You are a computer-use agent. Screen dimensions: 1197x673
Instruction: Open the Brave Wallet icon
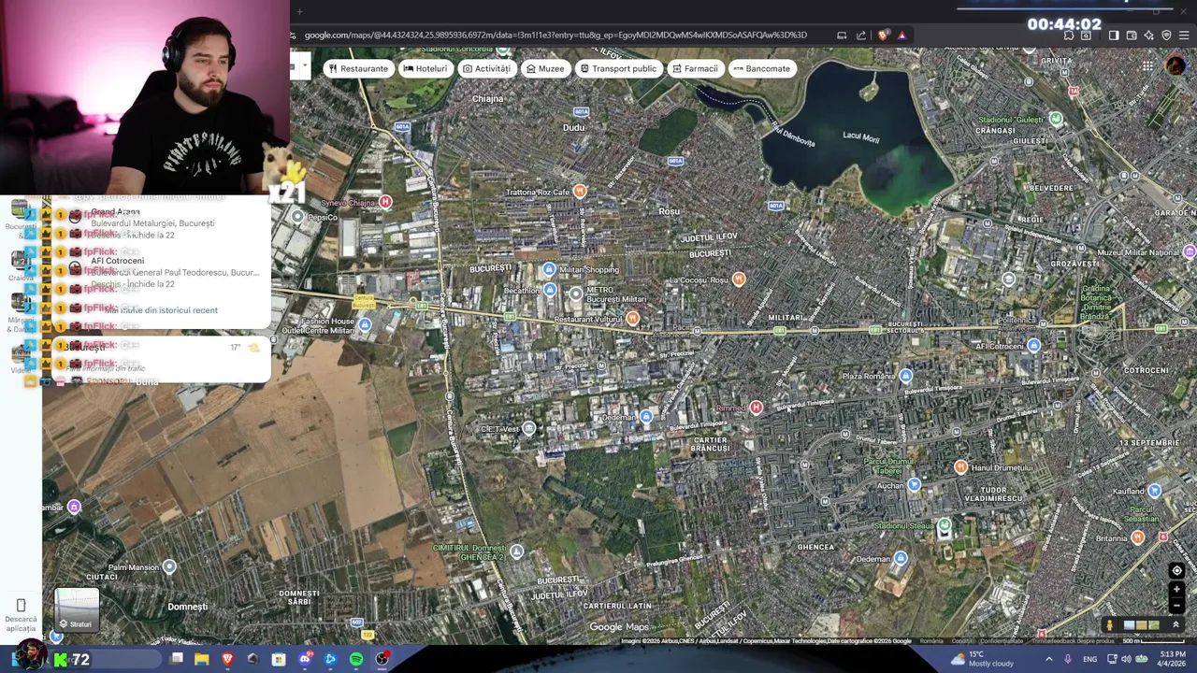(1132, 36)
